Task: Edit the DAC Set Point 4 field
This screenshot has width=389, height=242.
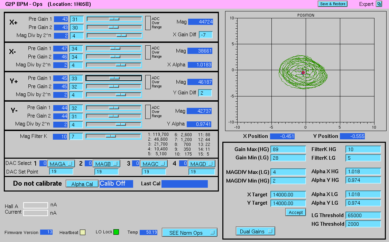Action: [x=202, y=171]
